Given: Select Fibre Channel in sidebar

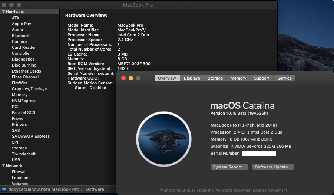Looking at the screenshot, I should click(25, 77).
